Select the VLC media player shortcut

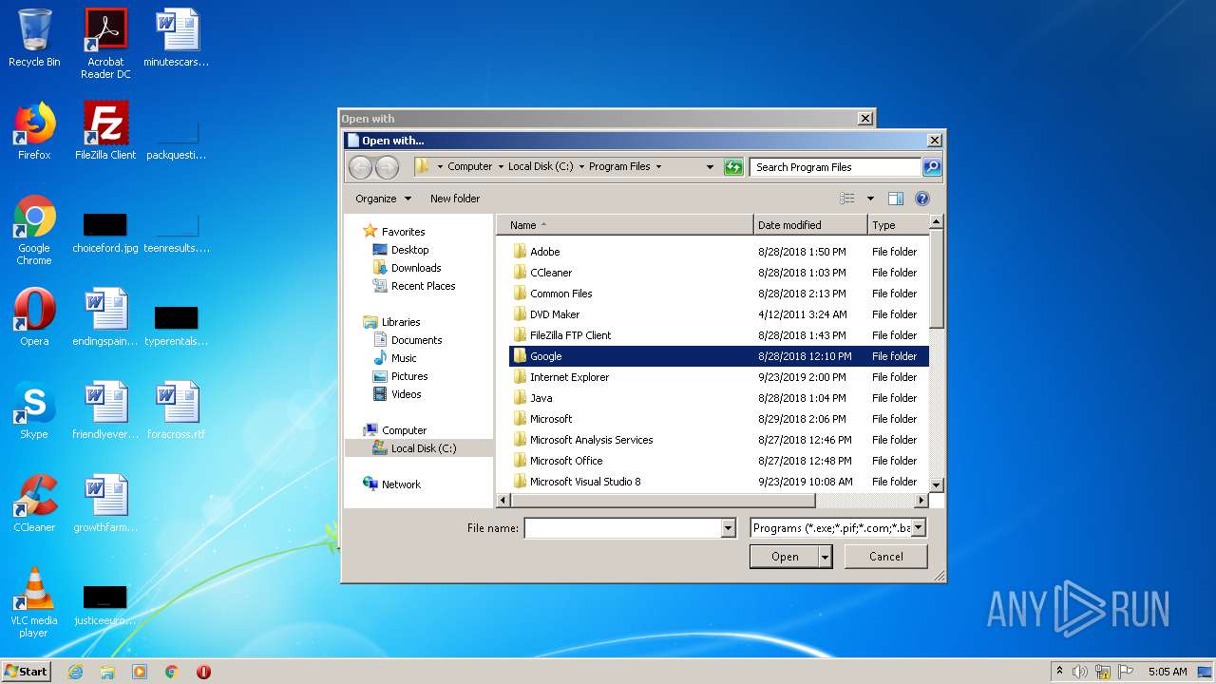coord(34,602)
